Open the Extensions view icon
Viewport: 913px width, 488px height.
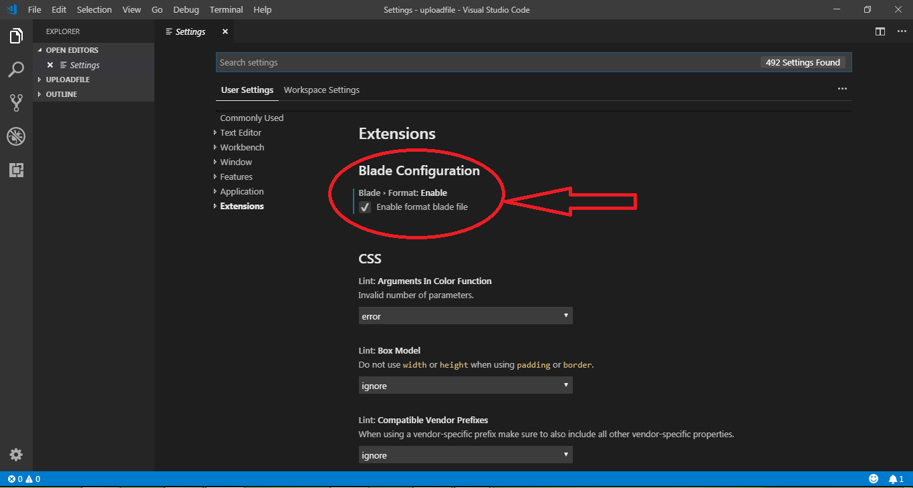click(x=16, y=170)
